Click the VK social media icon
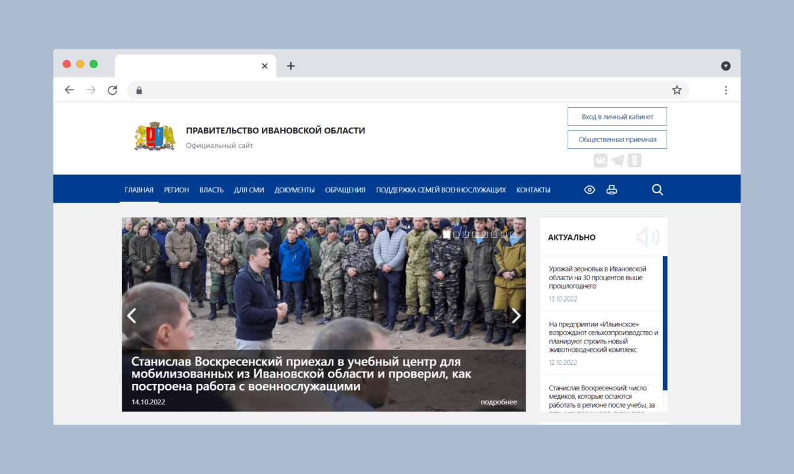Image resolution: width=794 pixels, height=474 pixels. [x=600, y=160]
